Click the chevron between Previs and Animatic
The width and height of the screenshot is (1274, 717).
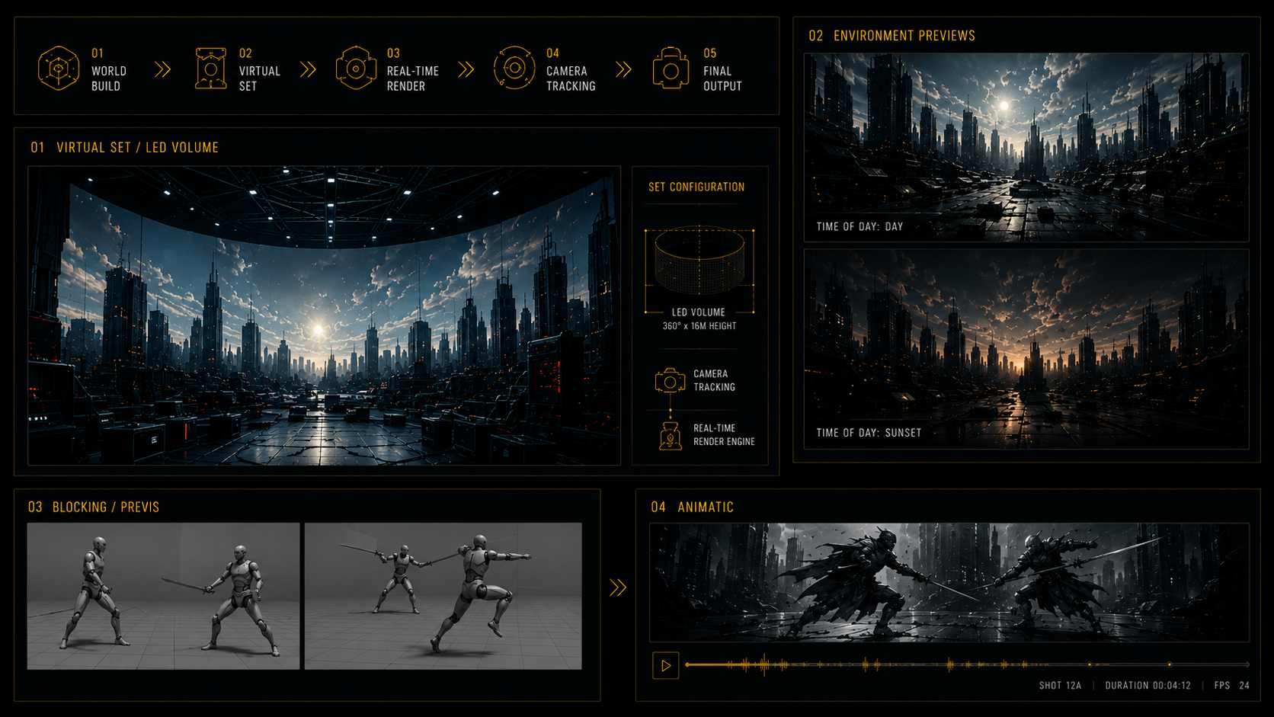pyautogui.click(x=618, y=587)
